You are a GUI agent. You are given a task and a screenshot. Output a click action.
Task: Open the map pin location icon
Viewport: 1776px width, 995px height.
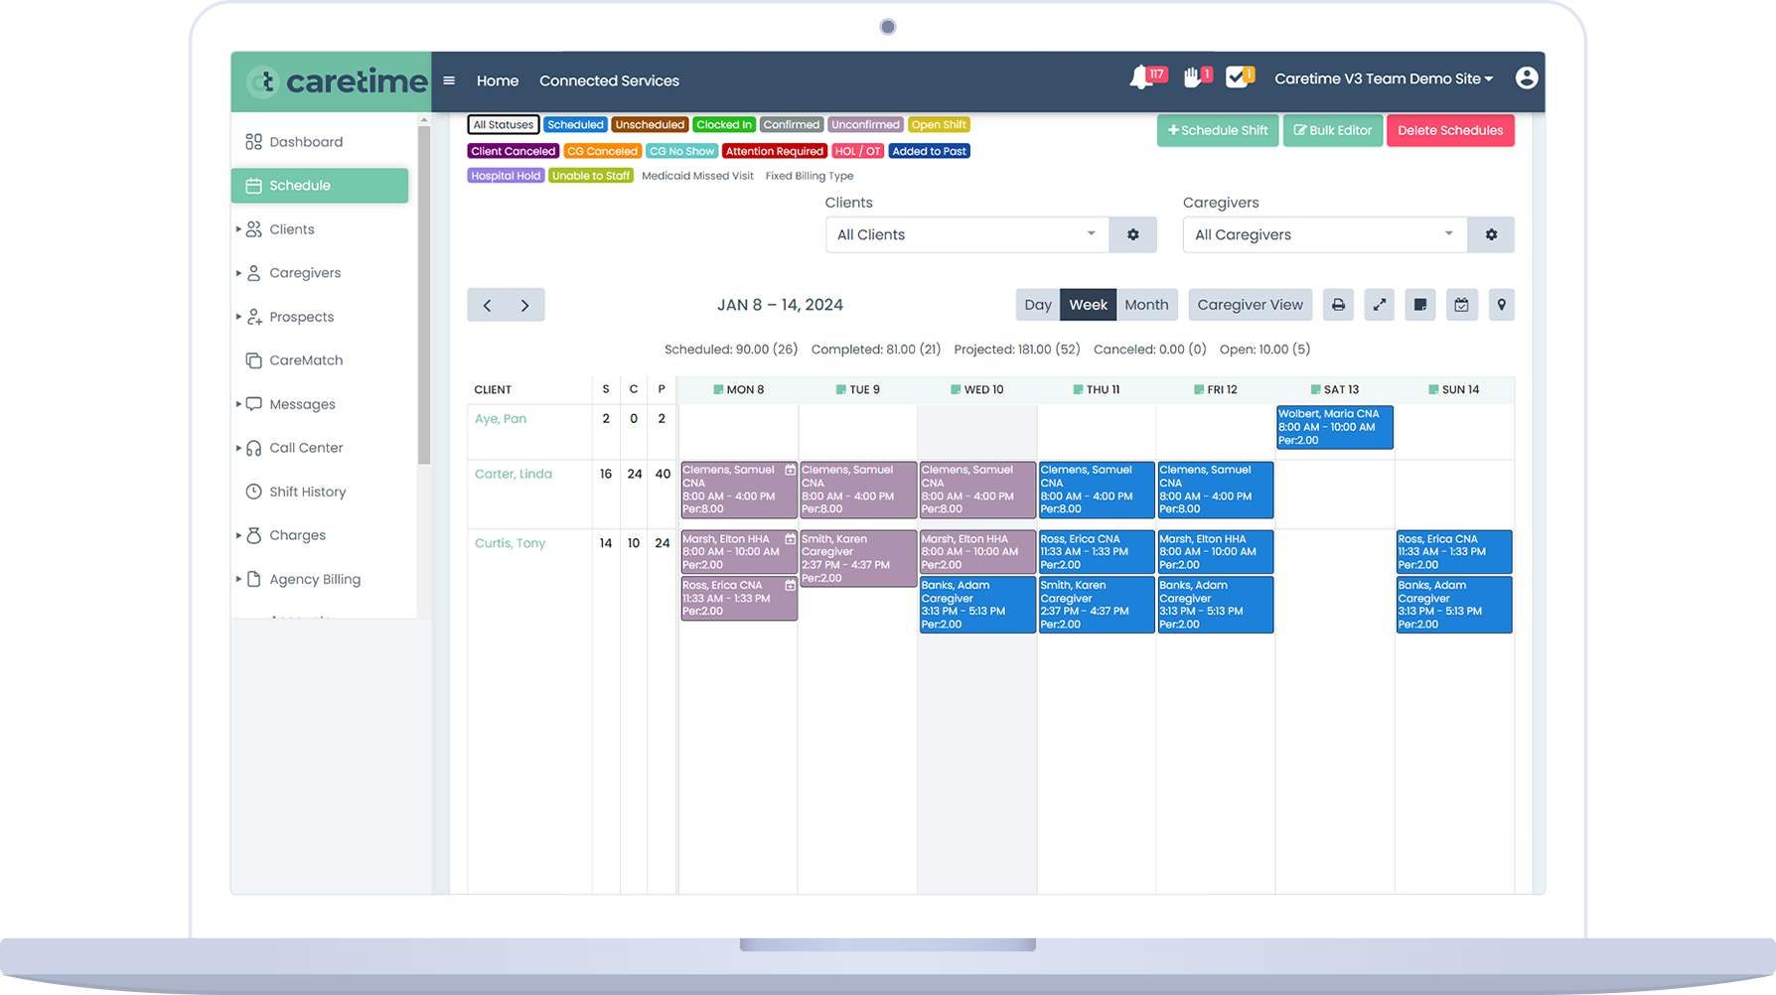point(1501,305)
